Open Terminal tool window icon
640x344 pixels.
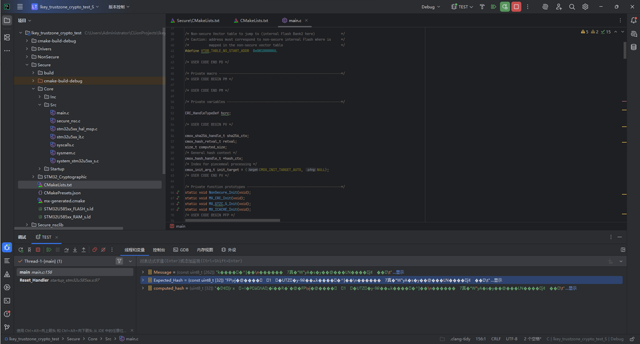(x=7, y=300)
